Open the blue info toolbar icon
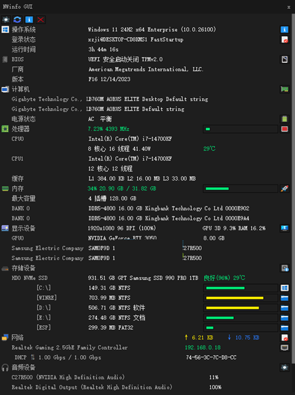Screen dimensions: 295x395 [29, 20]
